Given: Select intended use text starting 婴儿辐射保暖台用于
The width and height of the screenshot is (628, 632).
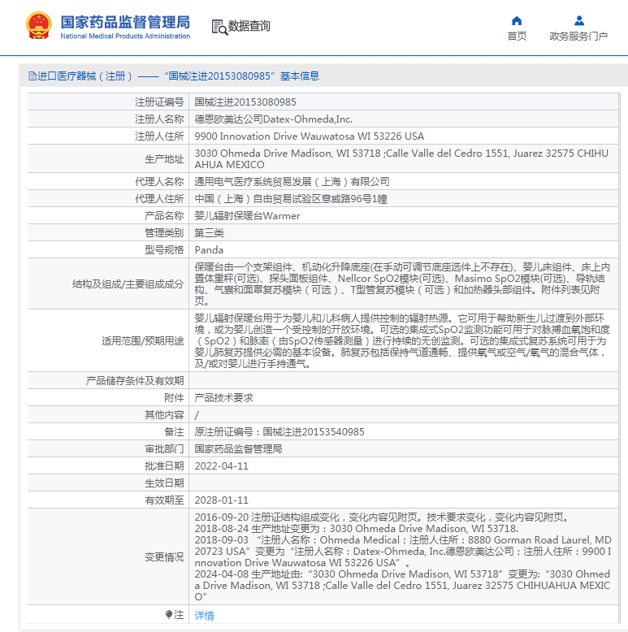Looking at the screenshot, I should click(402, 341).
